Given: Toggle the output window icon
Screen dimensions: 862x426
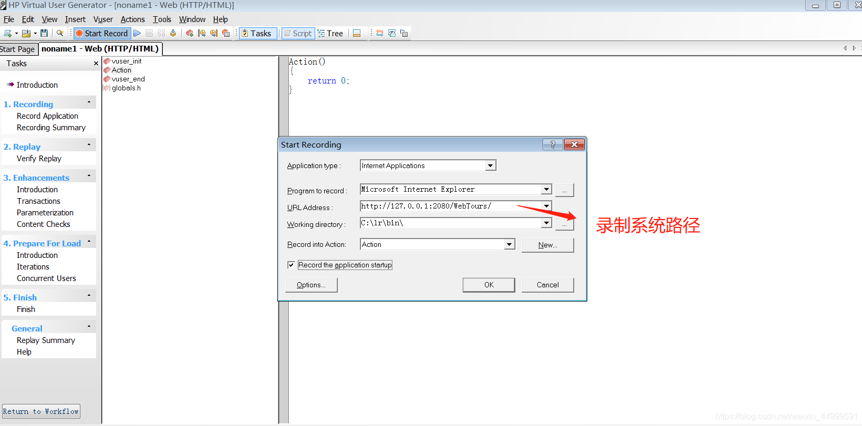Looking at the screenshot, I should pyautogui.click(x=357, y=33).
